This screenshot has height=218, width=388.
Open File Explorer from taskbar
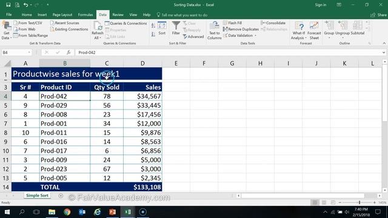pos(52,212)
